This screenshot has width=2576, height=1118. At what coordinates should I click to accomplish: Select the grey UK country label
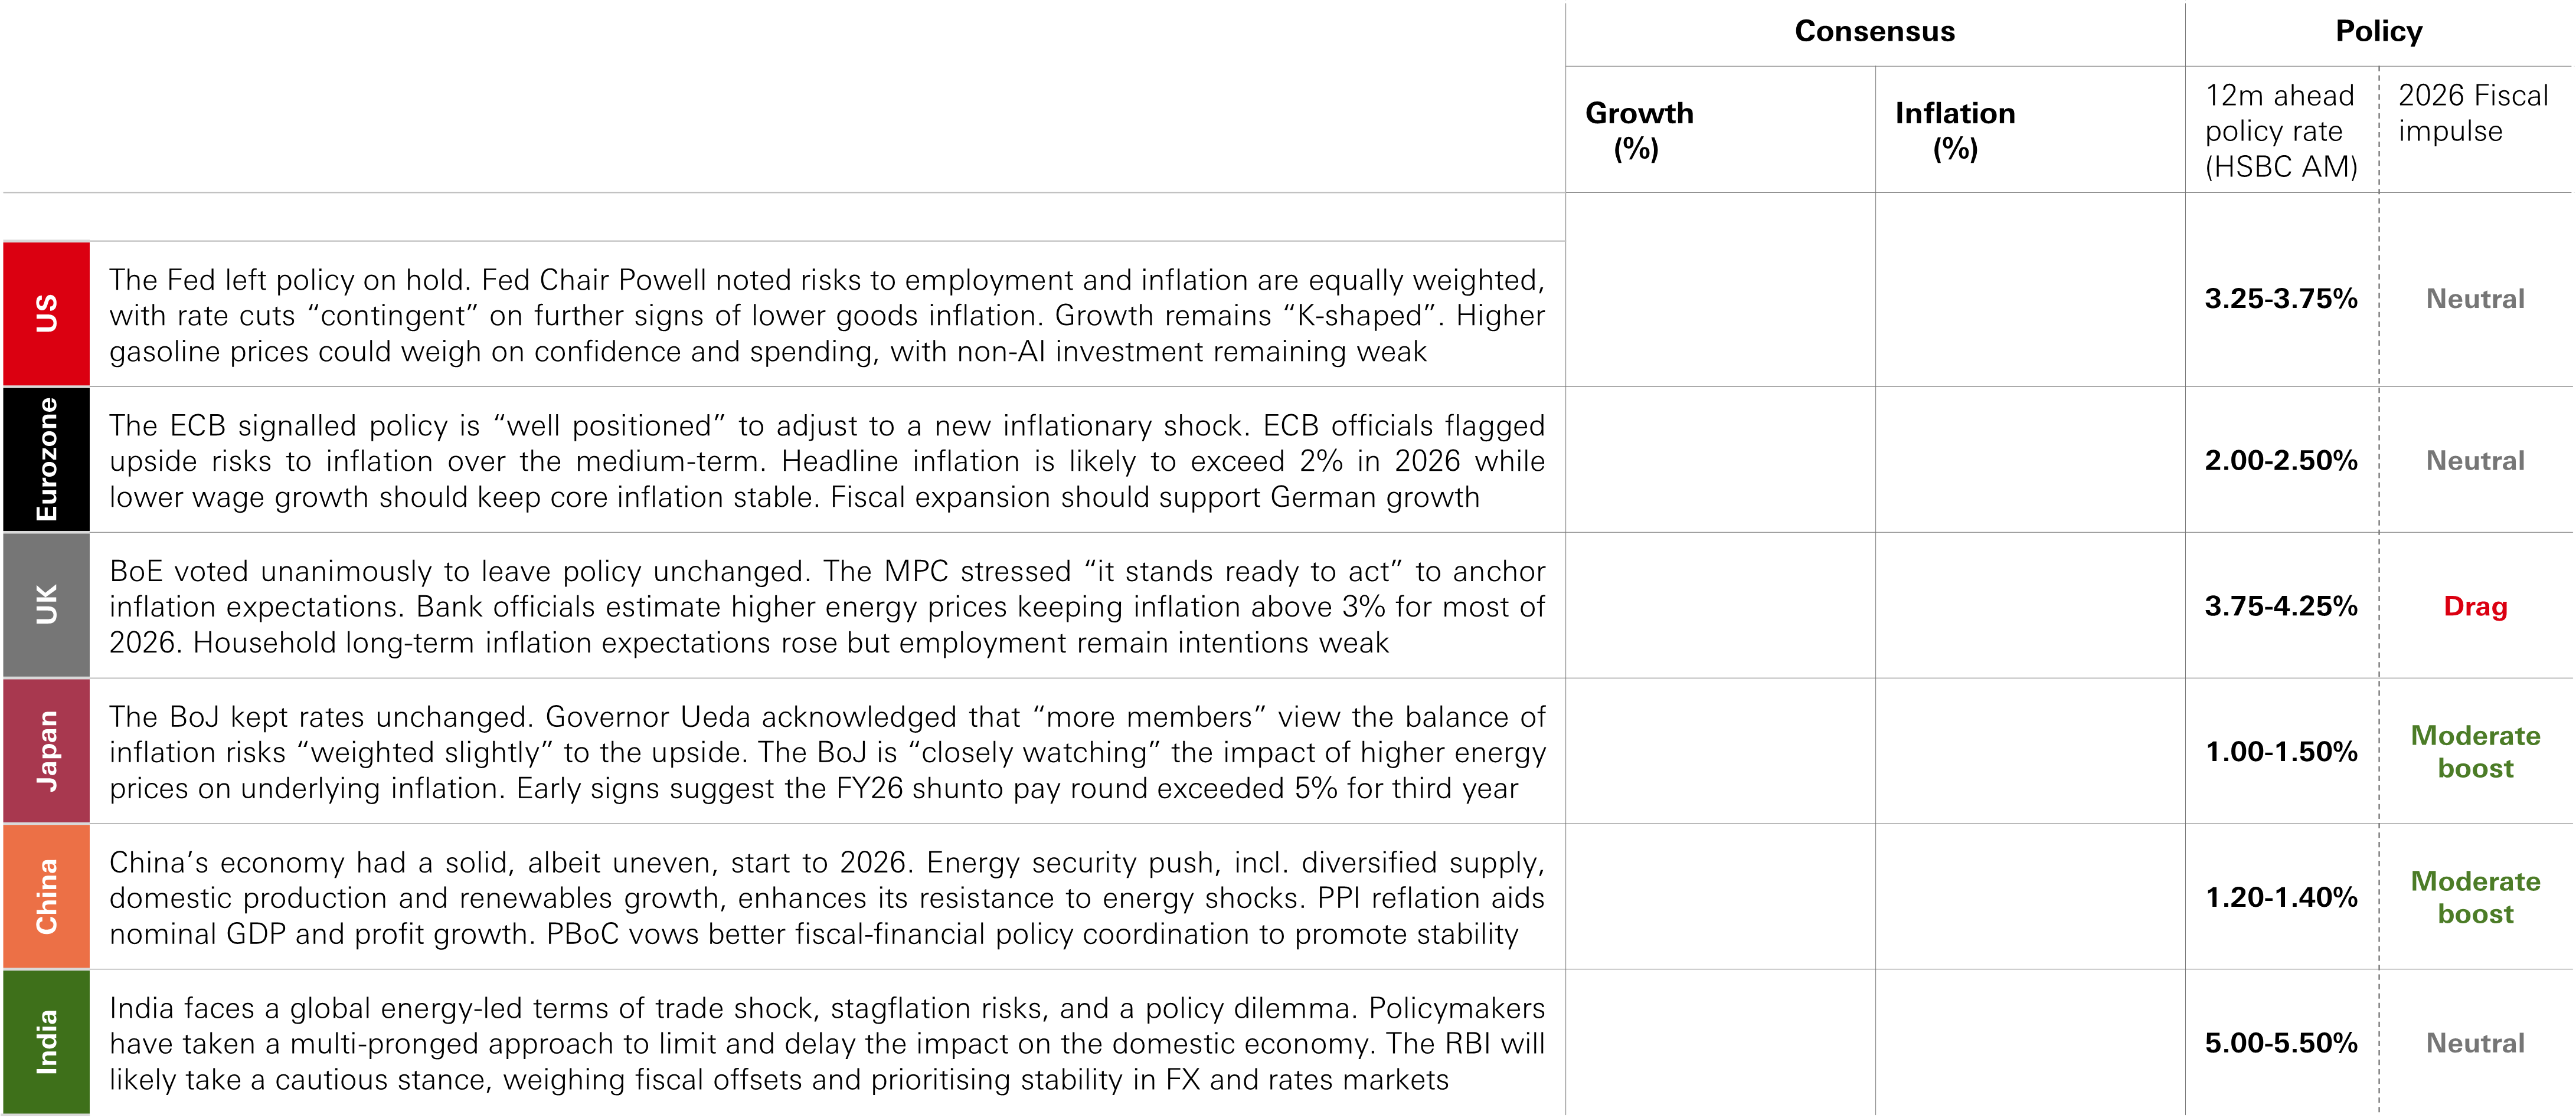pos(46,605)
